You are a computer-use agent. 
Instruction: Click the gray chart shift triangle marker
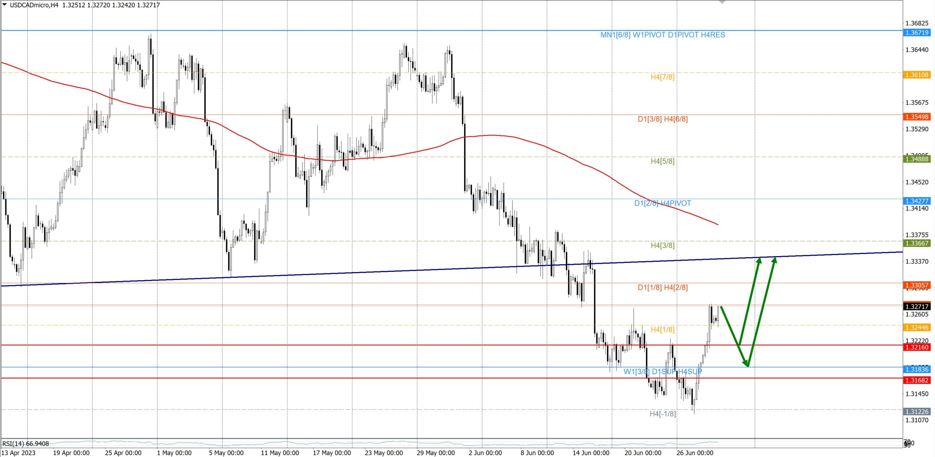722,2
